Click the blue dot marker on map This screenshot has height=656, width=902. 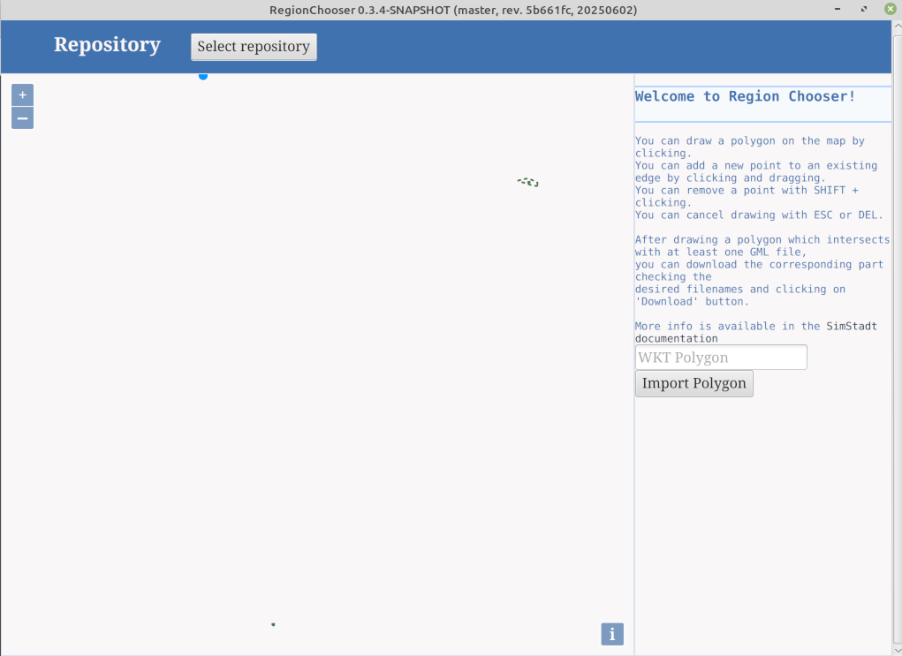click(x=203, y=76)
